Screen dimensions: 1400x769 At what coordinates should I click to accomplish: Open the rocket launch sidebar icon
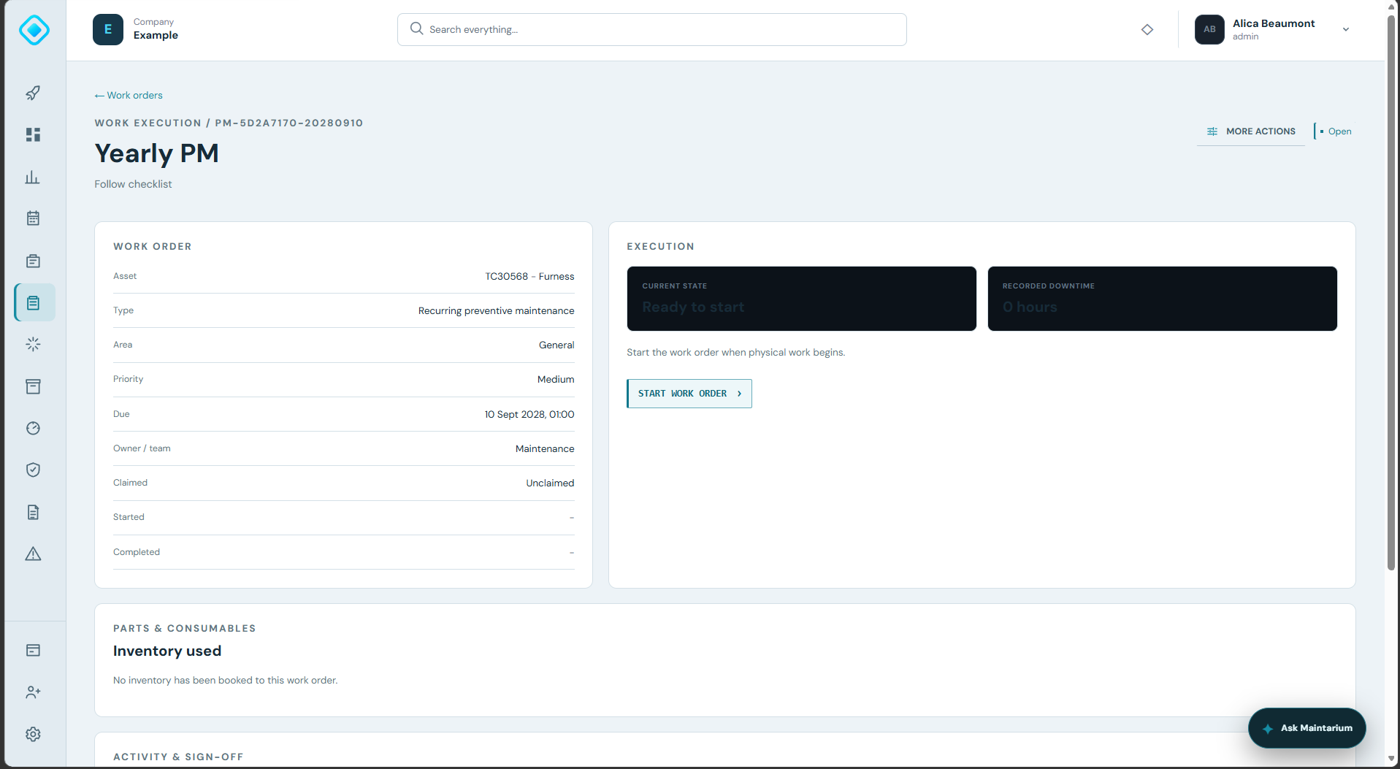[x=33, y=93]
